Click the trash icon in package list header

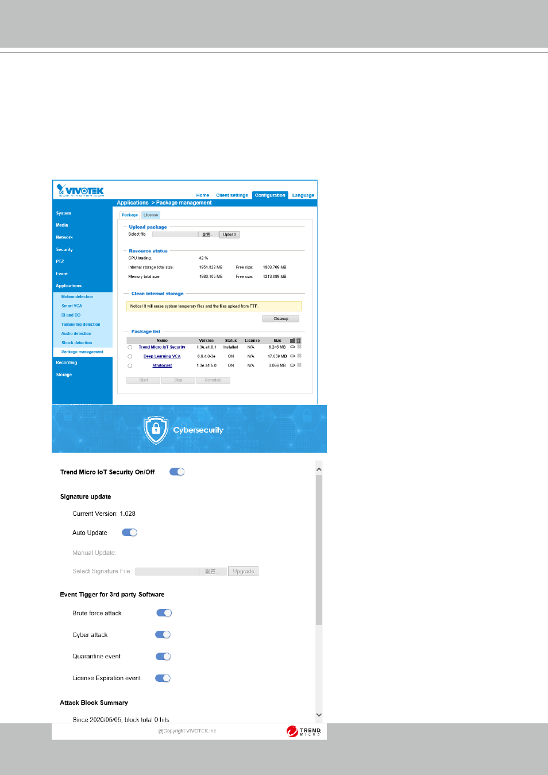(299, 341)
